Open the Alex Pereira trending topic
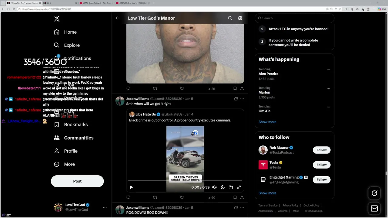The image size is (388, 218). (x=268, y=74)
